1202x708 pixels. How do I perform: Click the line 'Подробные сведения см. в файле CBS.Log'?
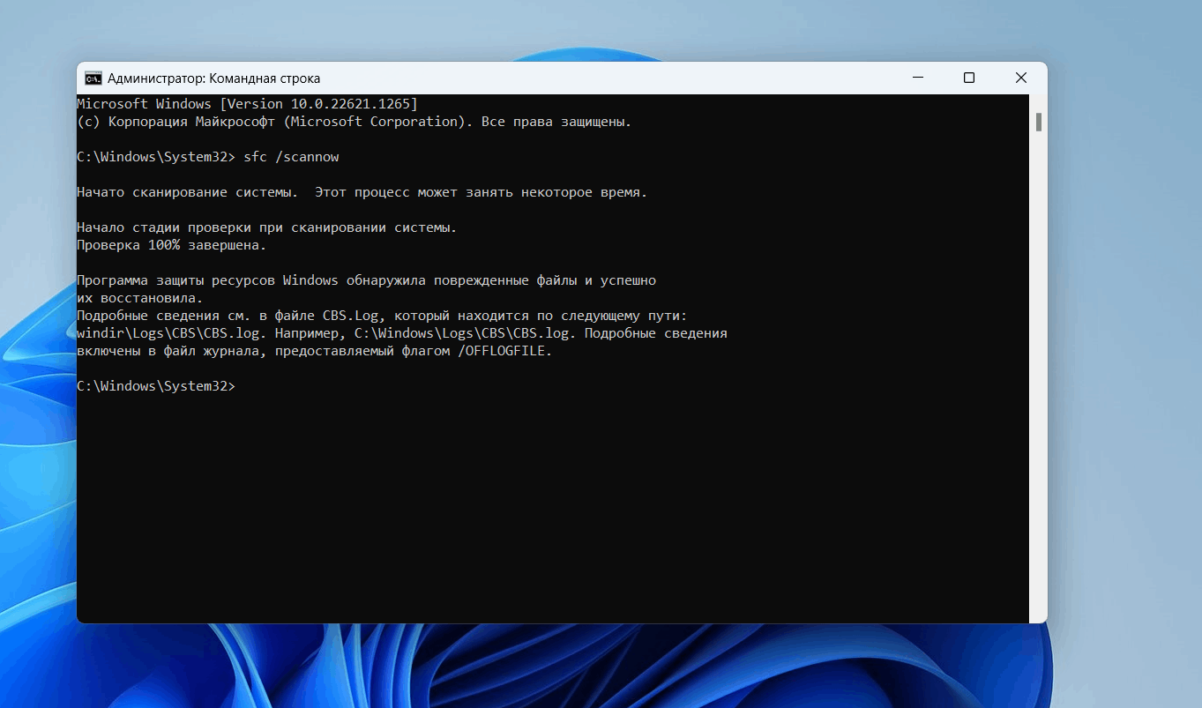tap(382, 316)
